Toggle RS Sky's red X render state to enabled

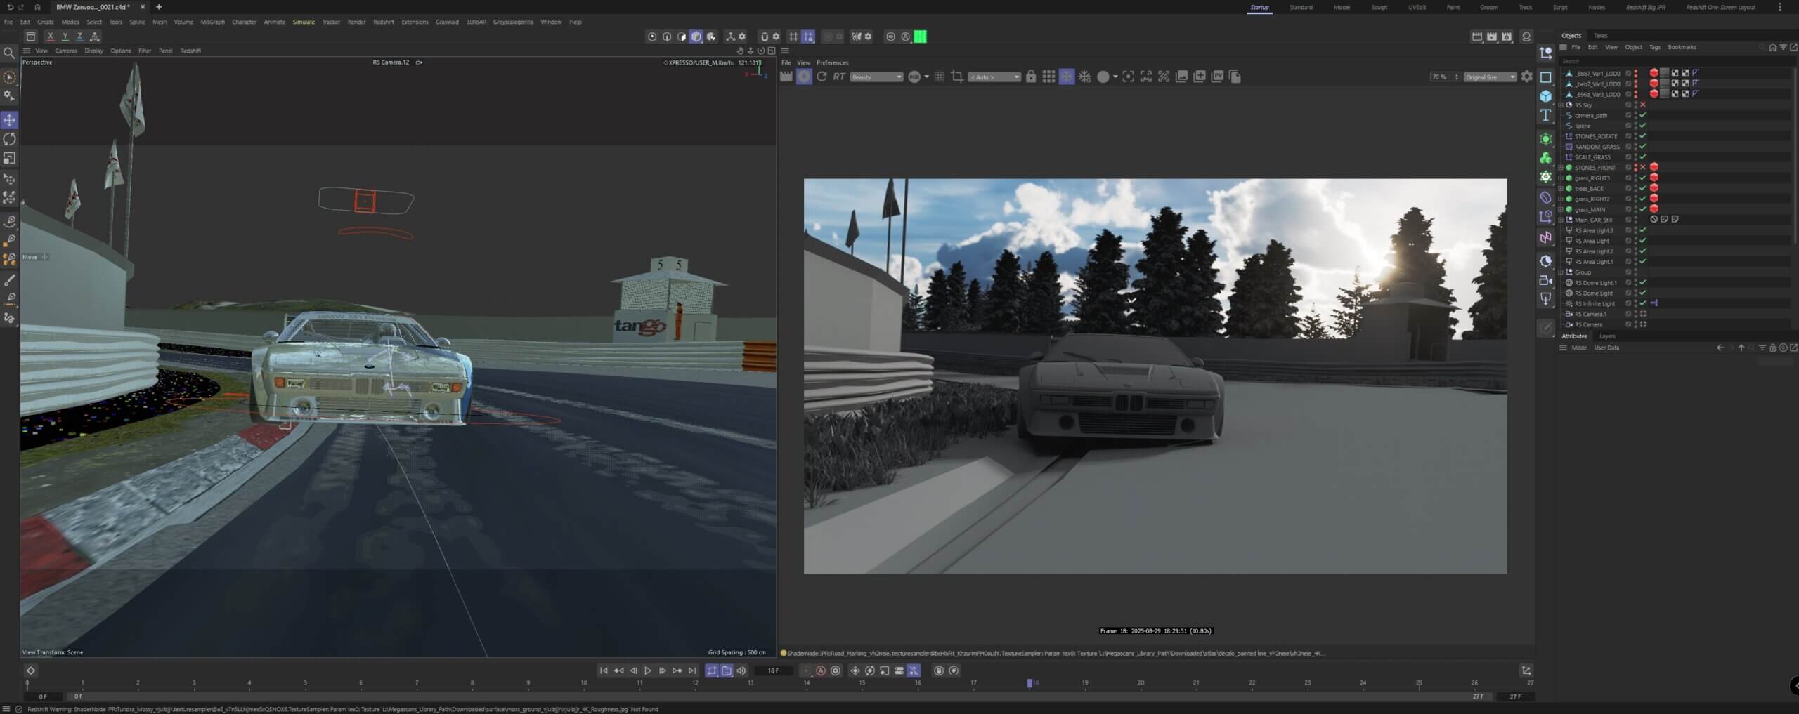tap(1644, 105)
